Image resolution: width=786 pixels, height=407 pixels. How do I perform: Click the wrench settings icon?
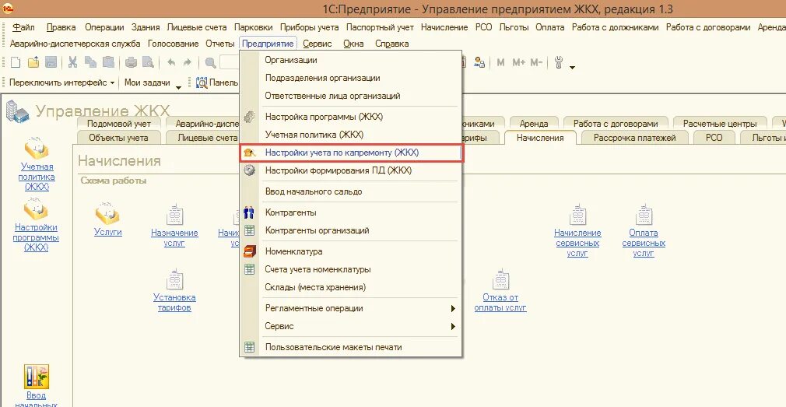pos(559,63)
